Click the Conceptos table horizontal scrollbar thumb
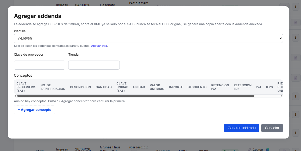The height and width of the screenshot is (151, 301). pyautogui.click(x=136, y=96)
